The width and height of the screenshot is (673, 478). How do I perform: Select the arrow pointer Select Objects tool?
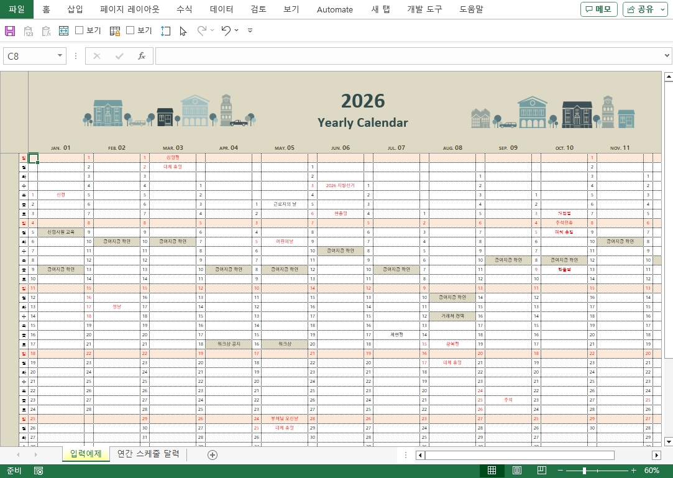(183, 30)
